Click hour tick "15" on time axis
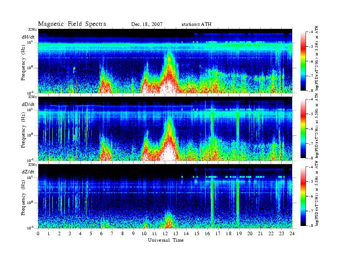This screenshot has height=268, width=348. [x=197, y=233]
